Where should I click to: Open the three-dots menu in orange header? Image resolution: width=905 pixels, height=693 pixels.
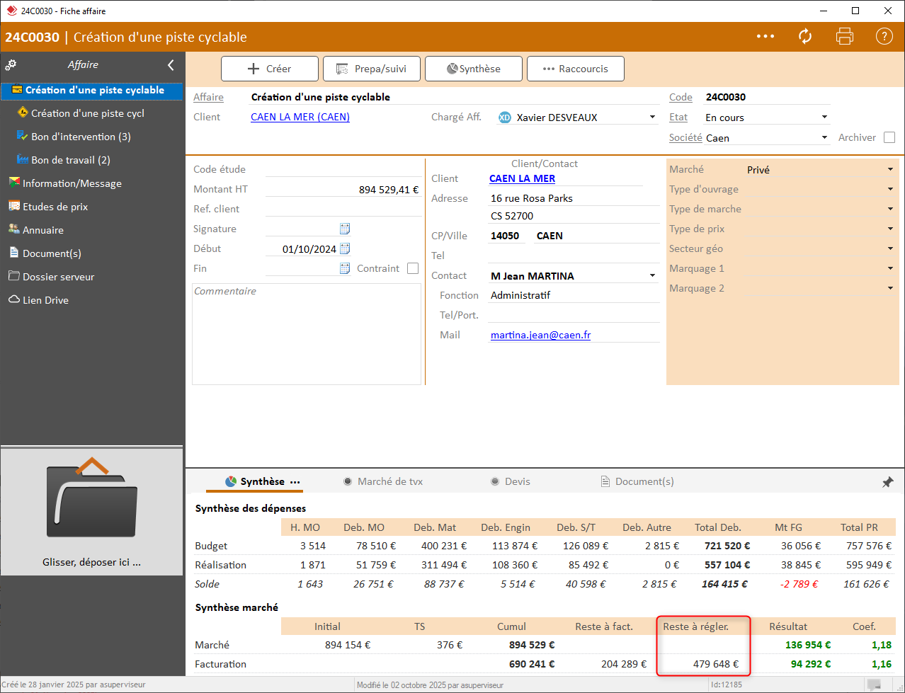click(765, 37)
